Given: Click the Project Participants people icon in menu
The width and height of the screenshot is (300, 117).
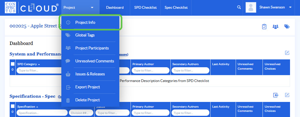Looking at the screenshot, I should (68, 48).
